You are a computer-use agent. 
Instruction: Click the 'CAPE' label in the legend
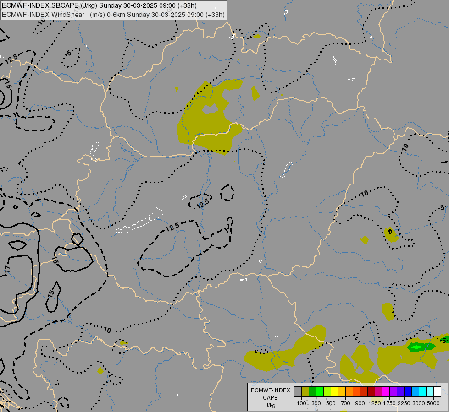270,398
